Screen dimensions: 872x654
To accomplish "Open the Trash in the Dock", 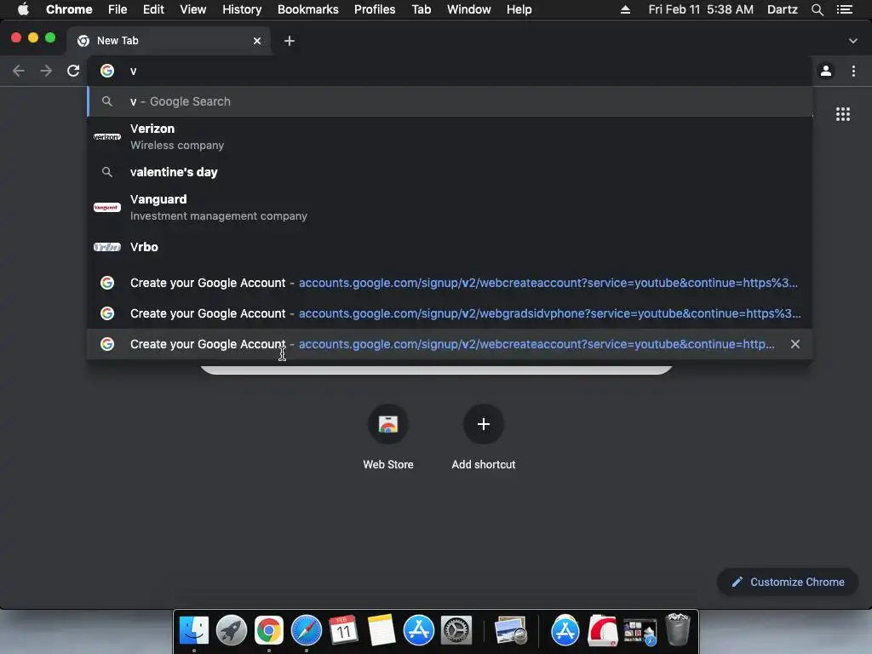I will (677, 629).
